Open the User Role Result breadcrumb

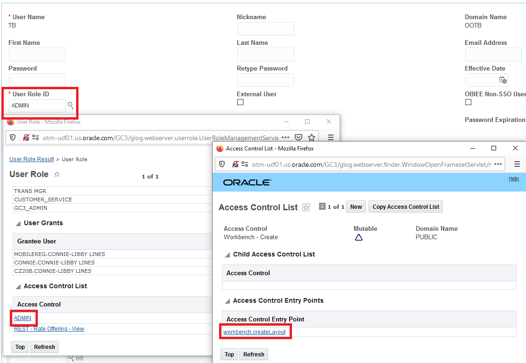[x=32, y=159]
